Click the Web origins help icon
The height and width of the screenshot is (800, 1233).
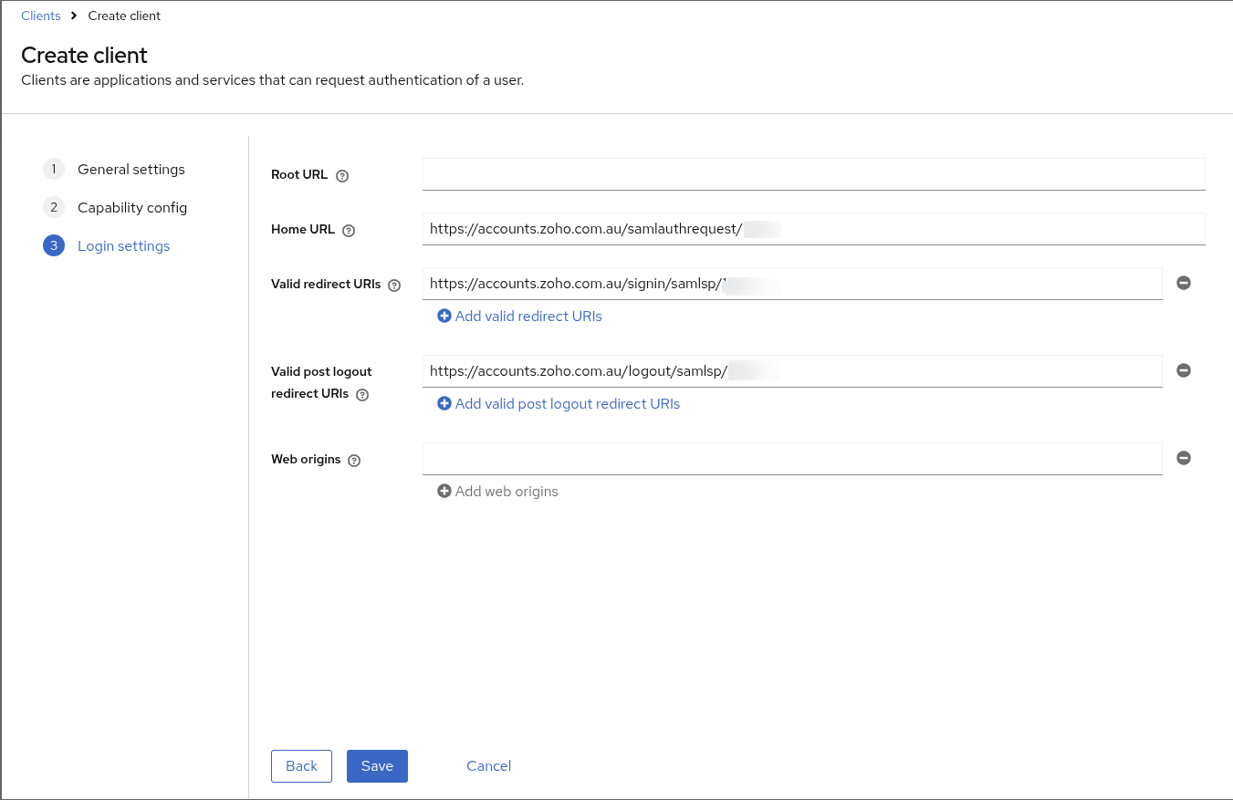coord(354,461)
